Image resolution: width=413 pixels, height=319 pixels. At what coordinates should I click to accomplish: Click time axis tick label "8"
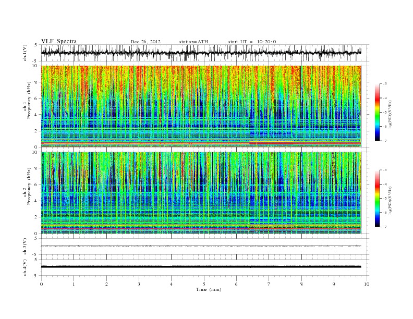point(301,284)
